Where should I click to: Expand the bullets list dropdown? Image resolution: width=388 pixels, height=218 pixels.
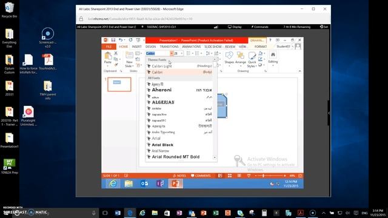pos(193,53)
